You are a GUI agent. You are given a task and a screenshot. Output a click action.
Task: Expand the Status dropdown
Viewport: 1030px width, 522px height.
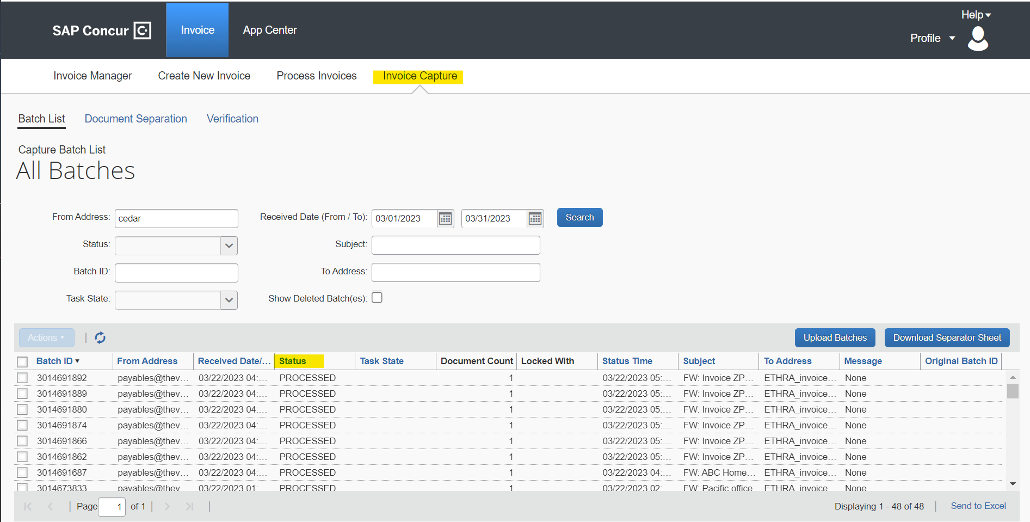tap(229, 245)
